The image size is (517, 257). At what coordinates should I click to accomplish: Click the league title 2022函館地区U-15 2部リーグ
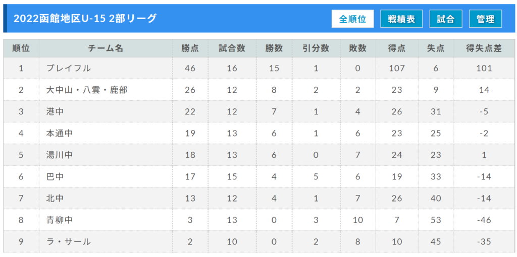[85, 19]
